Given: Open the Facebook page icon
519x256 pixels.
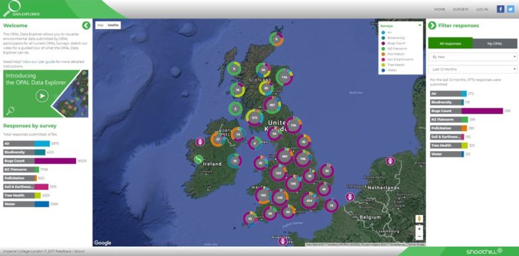Looking at the screenshot, I should pos(501,9).
